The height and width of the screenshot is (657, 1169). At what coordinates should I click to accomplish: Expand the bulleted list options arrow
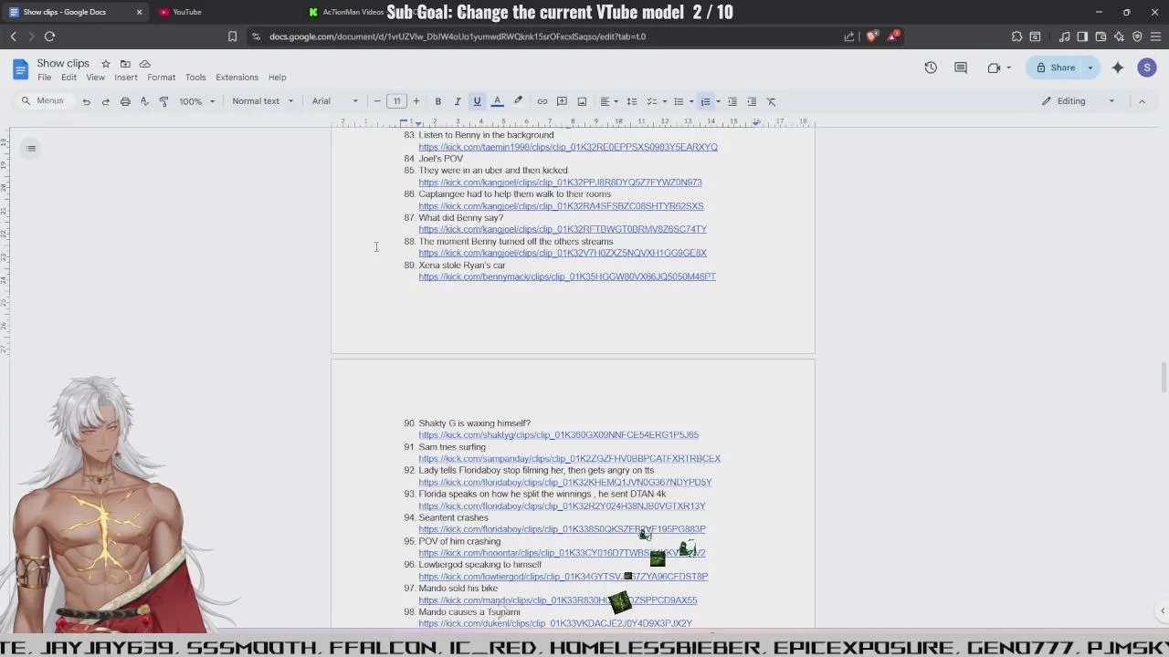click(x=691, y=101)
